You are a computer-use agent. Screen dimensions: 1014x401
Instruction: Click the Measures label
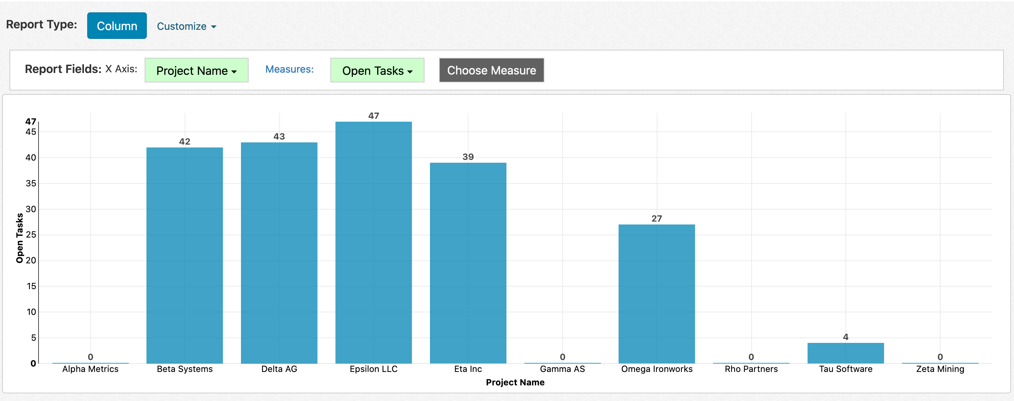coord(289,69)
